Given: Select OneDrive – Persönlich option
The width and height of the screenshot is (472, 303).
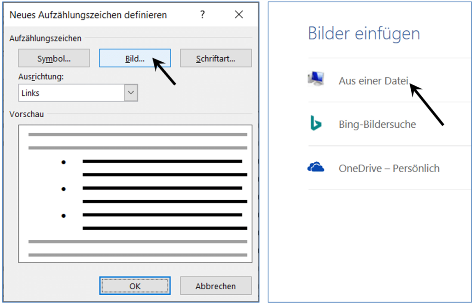Looking at the screenshot, I should [389, 168].
